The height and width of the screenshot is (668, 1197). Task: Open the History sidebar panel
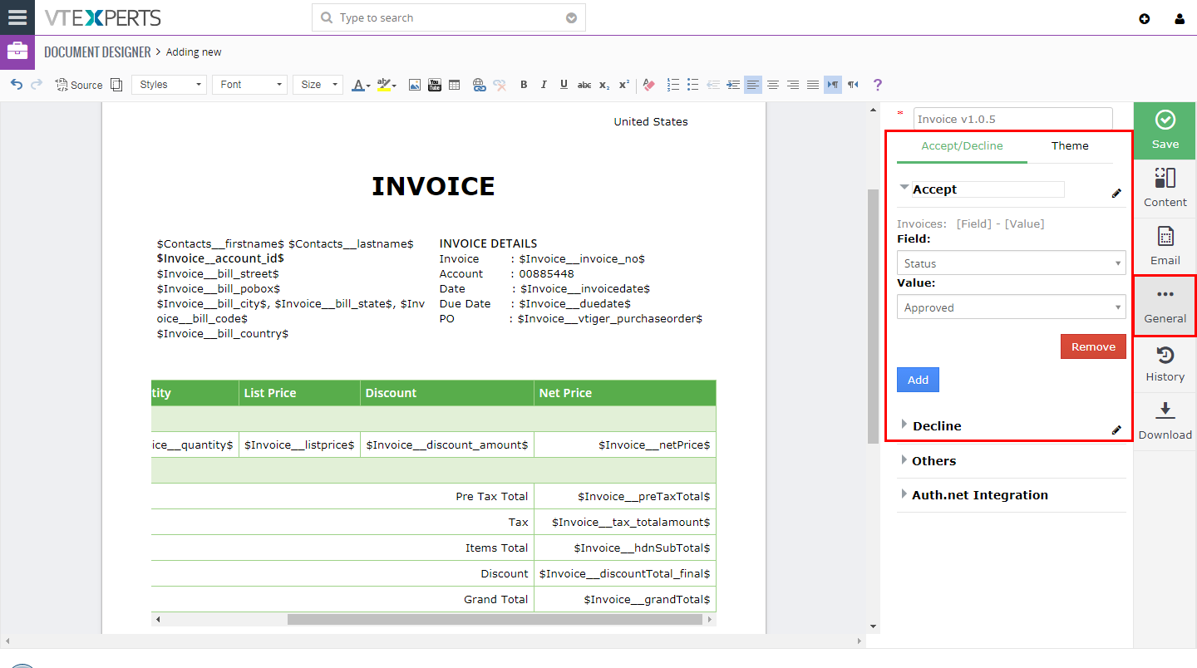click(x=1165, y=364)
